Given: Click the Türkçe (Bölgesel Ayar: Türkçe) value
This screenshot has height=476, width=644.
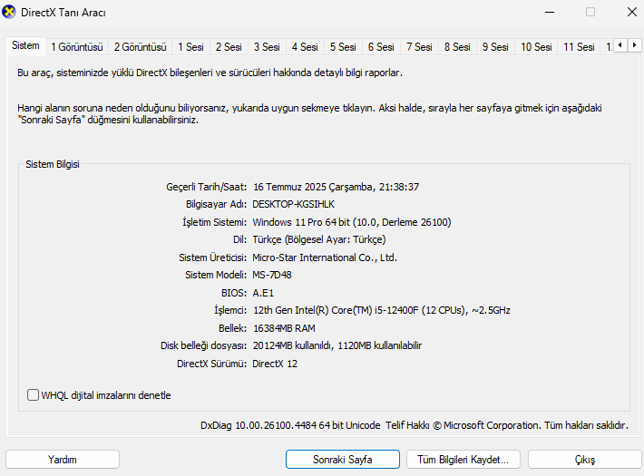Looking at the screenshot, I should 319,239.
